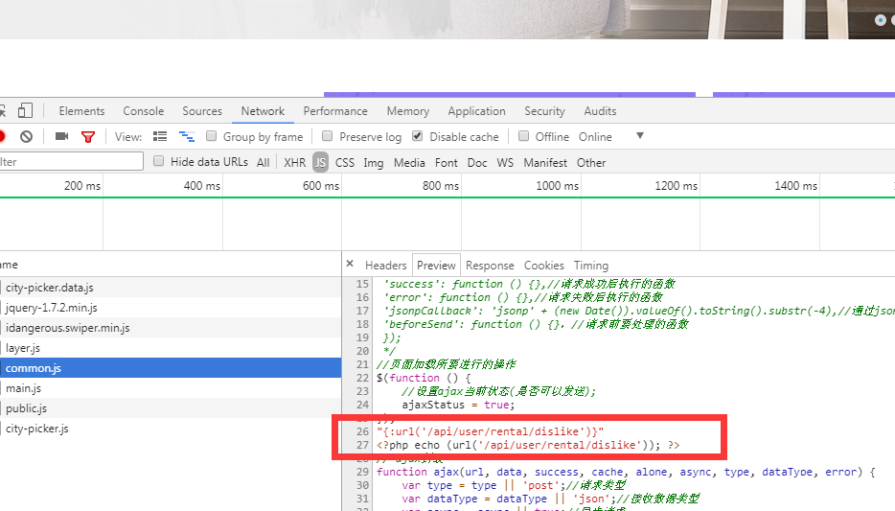895x511 pixels.
Task: Switch to the Response tab
Action: tap(490, 266)
